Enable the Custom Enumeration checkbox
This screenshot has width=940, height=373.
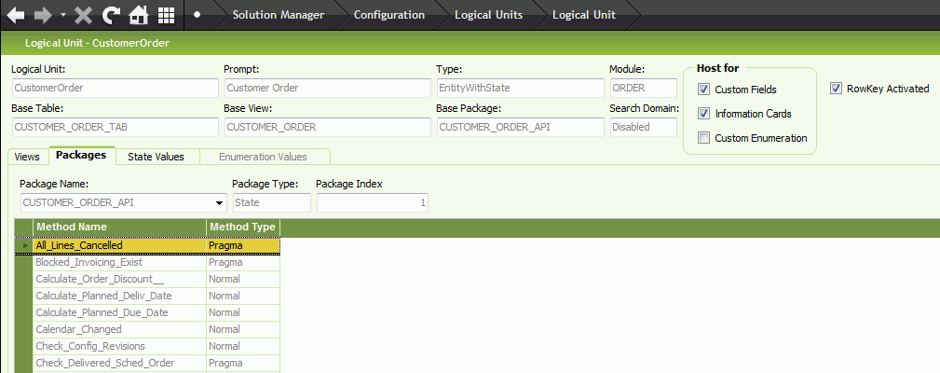click(x=704, y=138)
